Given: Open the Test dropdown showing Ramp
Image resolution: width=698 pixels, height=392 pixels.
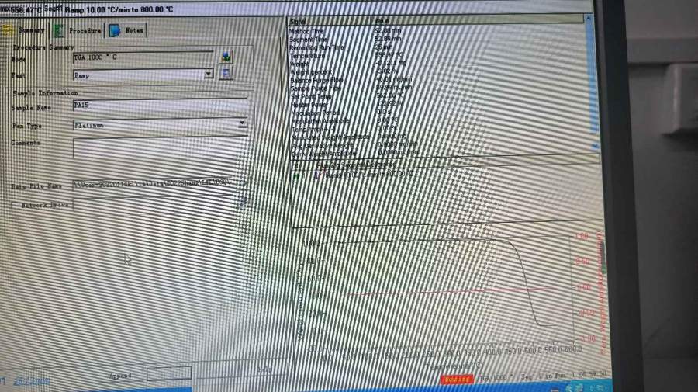Looking at the screenshot, I should (x=143, y=75).
